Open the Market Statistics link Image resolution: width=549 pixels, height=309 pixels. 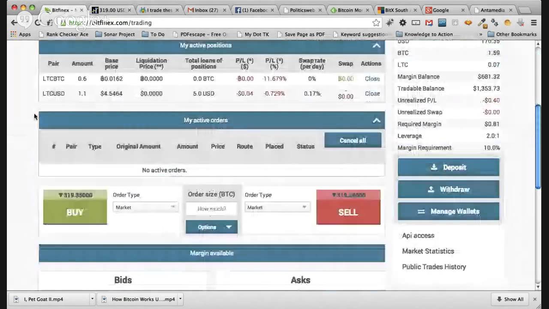pos(428,251)
